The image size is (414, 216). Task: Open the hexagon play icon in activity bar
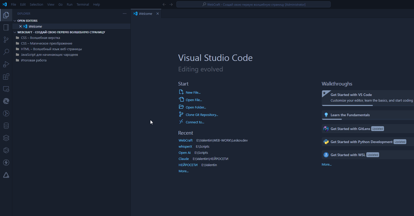click(6, 150)
